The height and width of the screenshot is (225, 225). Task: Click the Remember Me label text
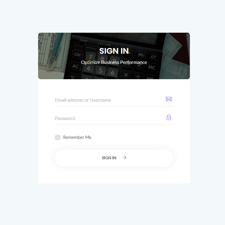click(77, 137)
